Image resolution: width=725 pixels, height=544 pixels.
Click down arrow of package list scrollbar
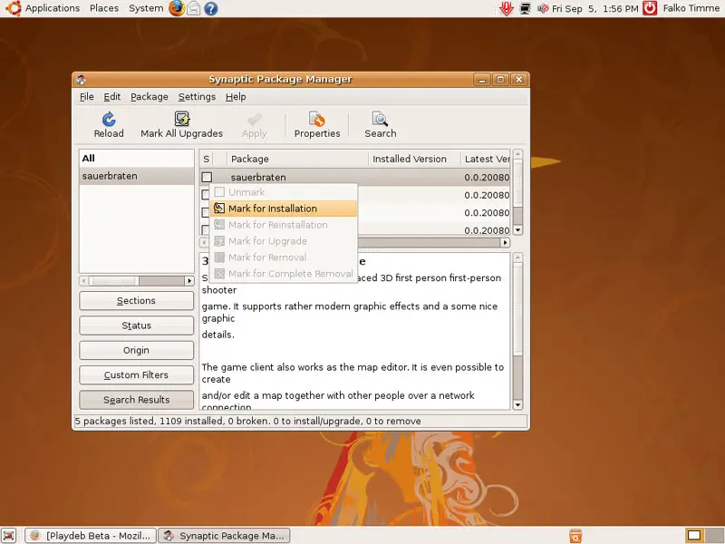tap(517, 230)
